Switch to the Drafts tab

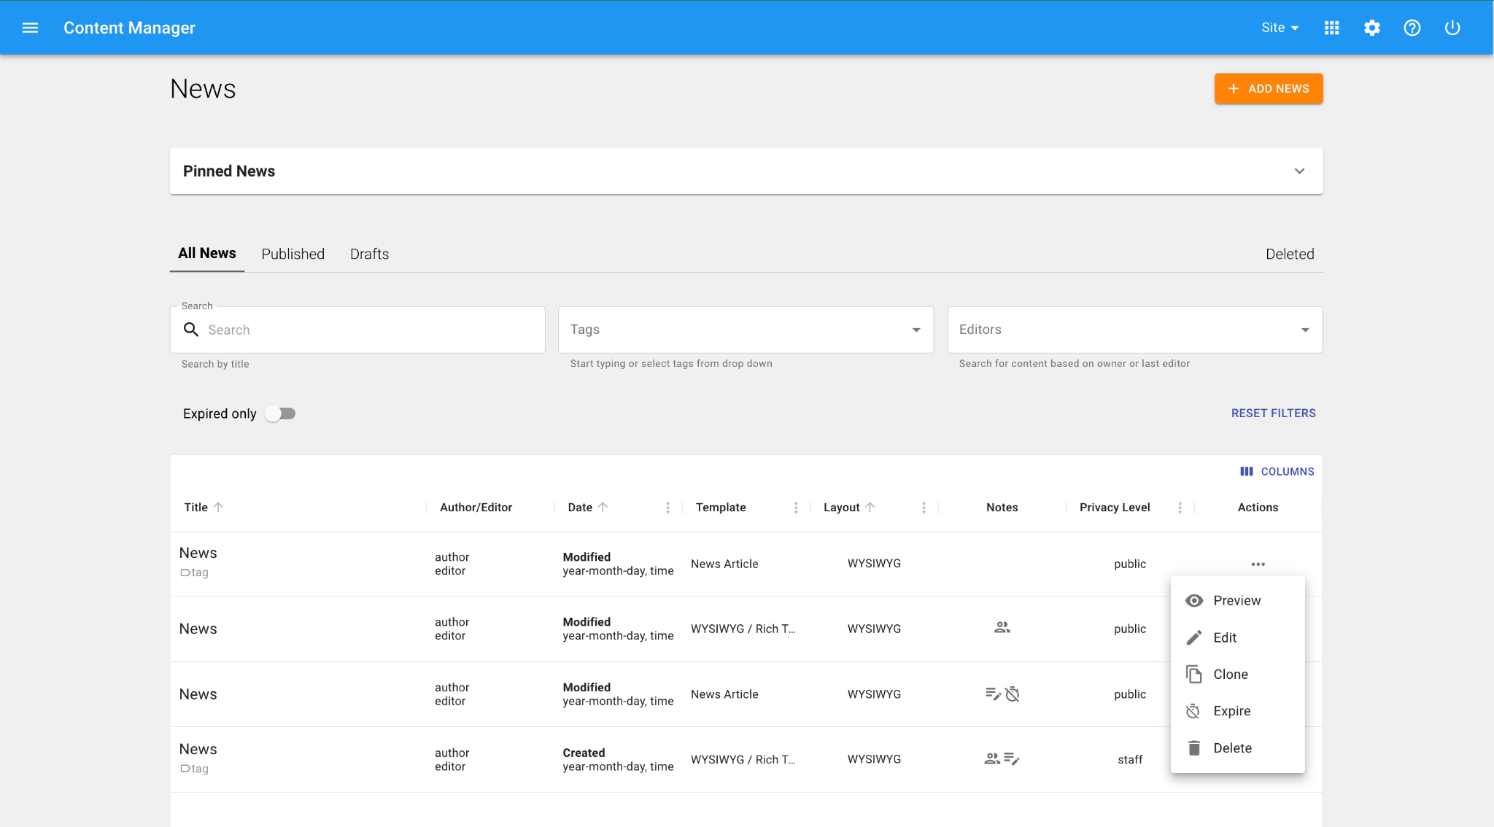369,254
